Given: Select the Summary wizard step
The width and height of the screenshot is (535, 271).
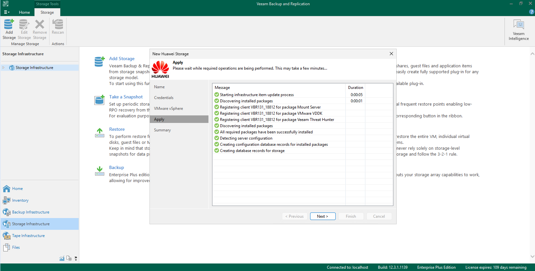Looking at the screenshot, I should click(x=179, y=130).
